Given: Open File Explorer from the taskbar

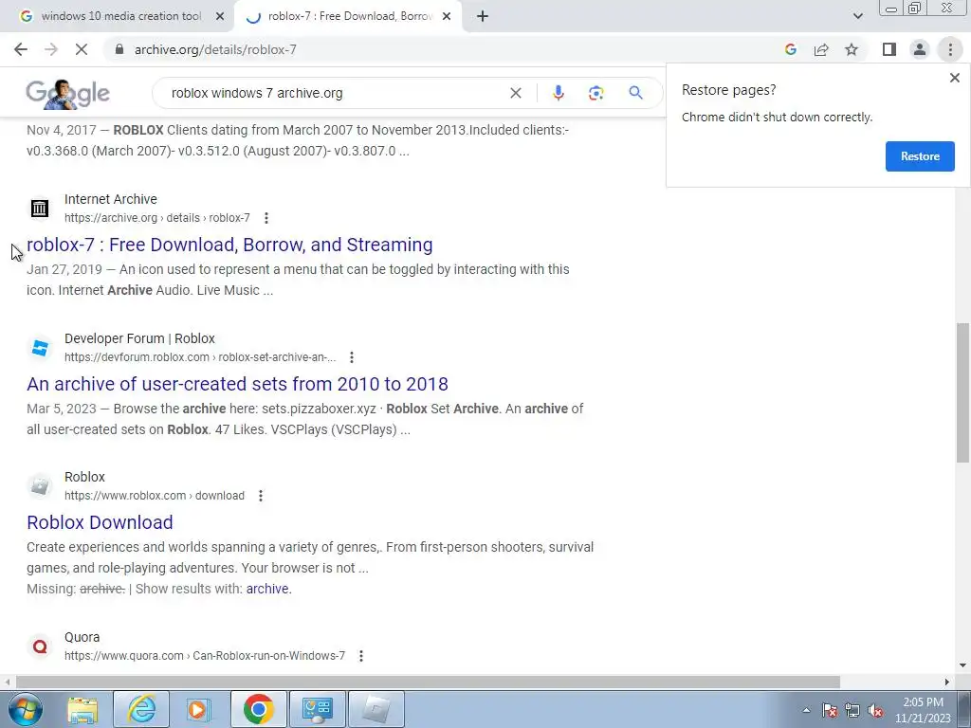Looking at the screenshot, I should click(82, 709).
